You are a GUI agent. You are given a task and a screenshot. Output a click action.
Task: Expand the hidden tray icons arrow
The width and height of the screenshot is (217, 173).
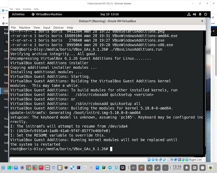tap(165, 168)
